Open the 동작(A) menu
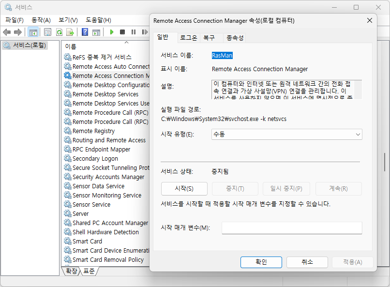 [41, 20]
